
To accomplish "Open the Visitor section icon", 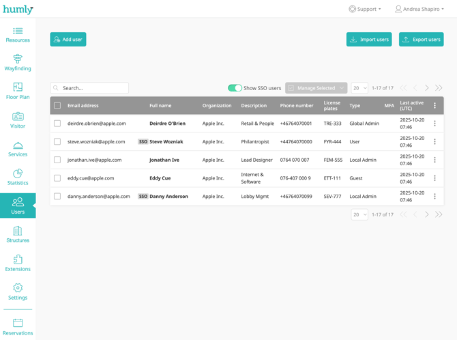I will coord(18,117).
